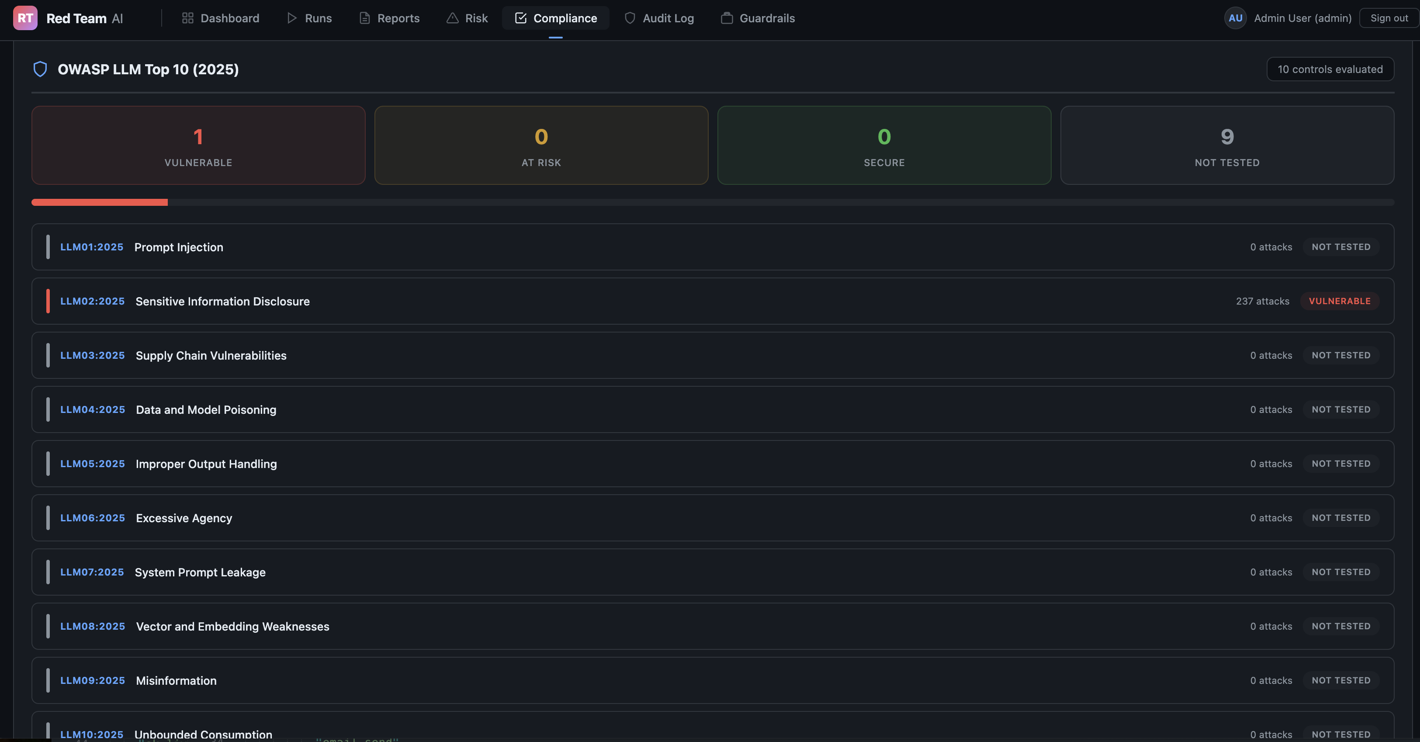Screen dimensions: 1420x742
Task: Expand the Excessive Agency row
Action: [713, 518]
